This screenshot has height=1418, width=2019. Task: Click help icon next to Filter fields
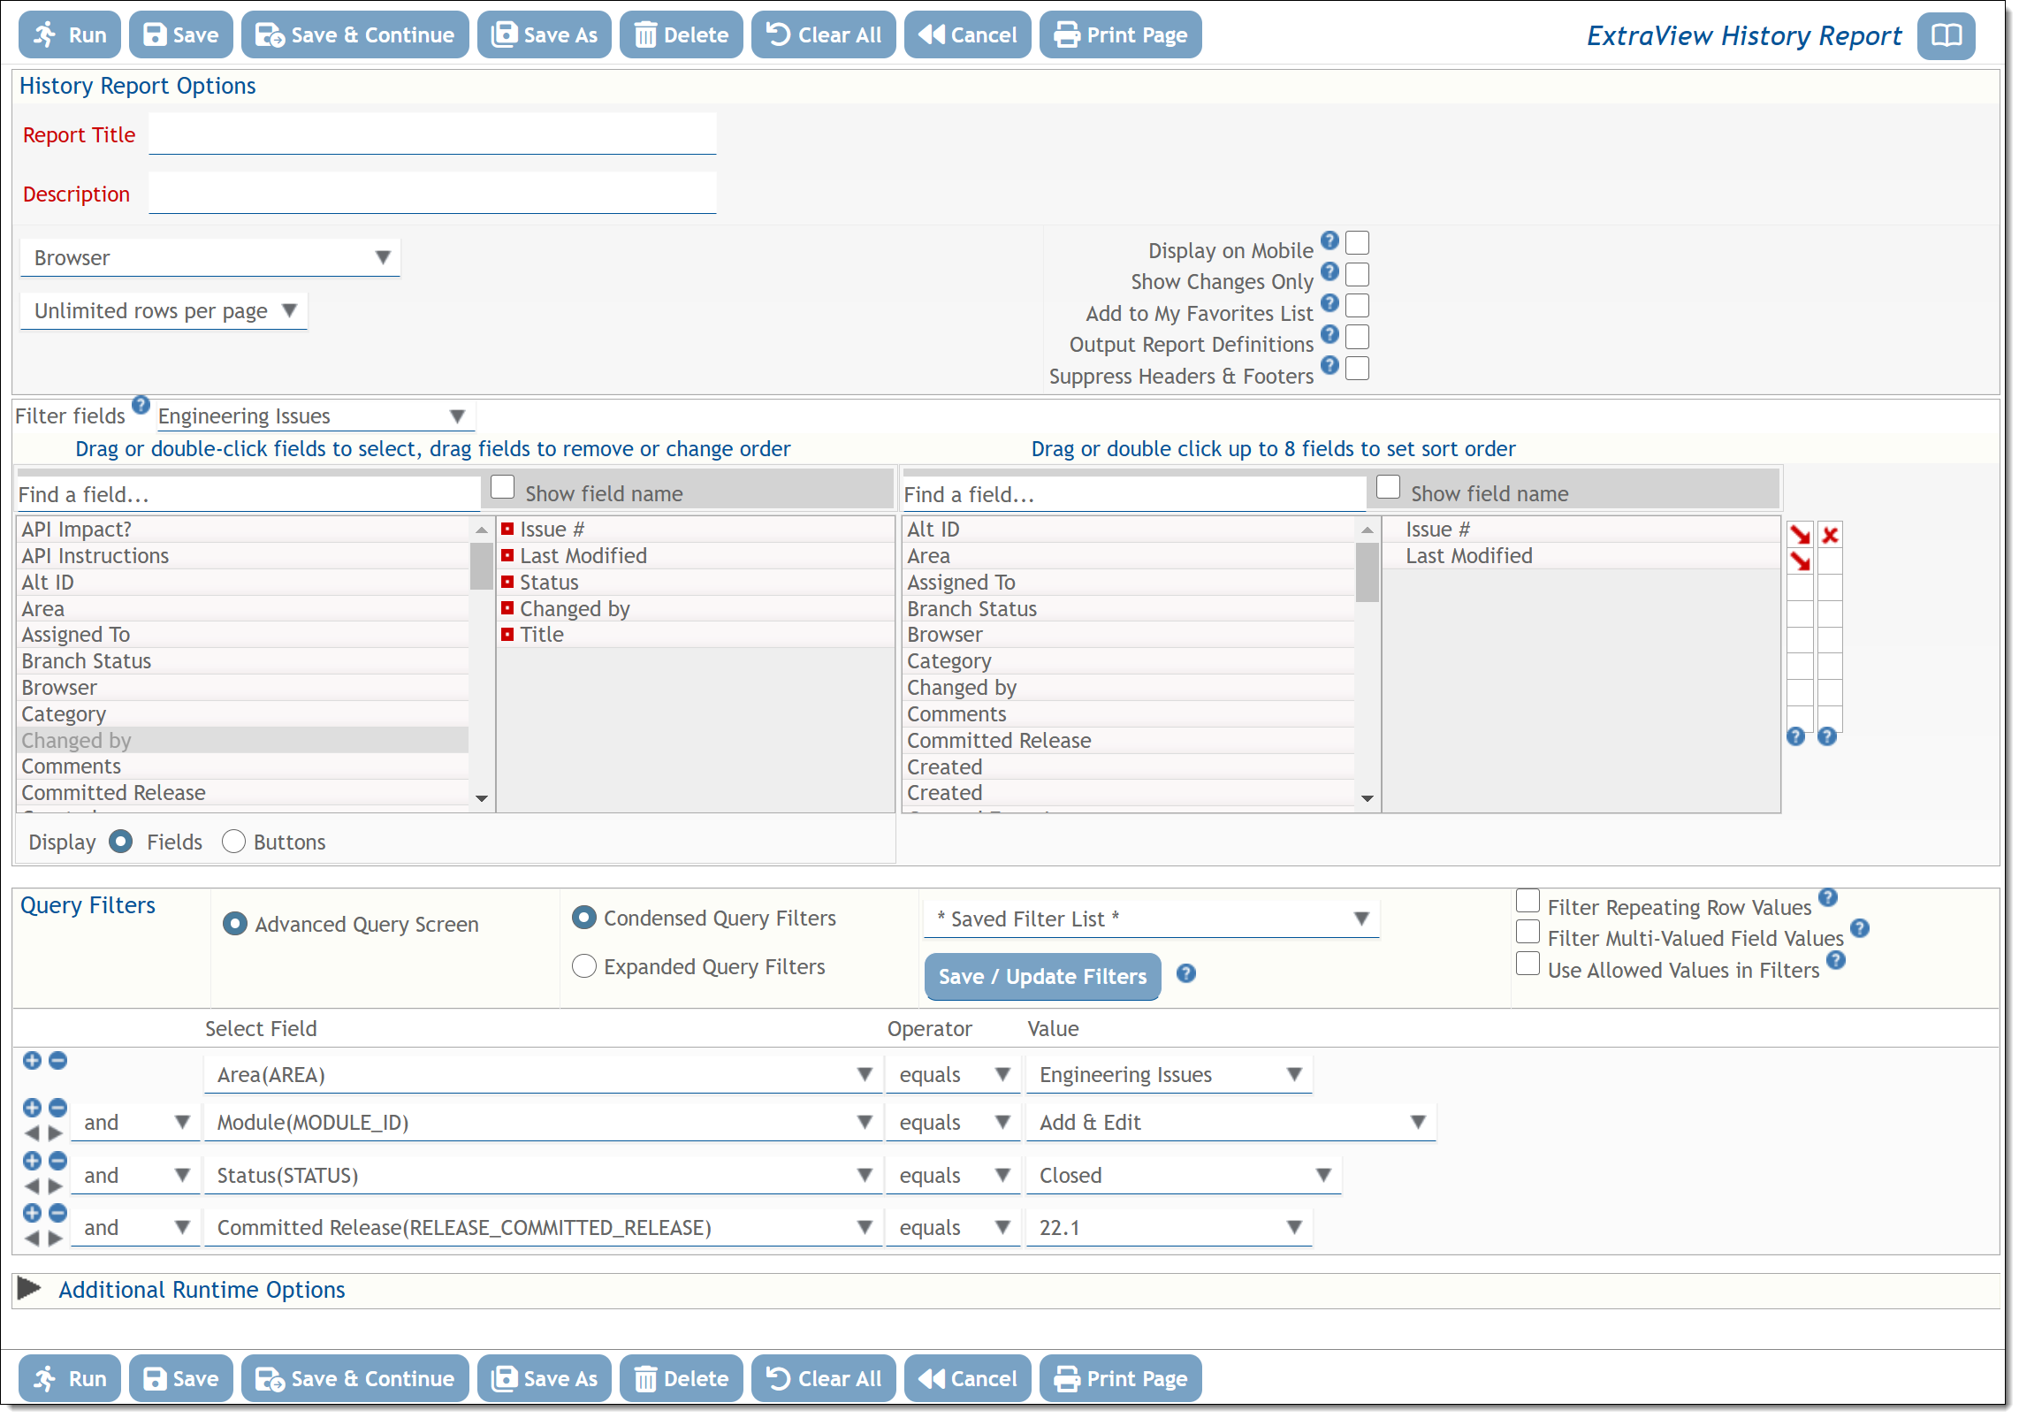(141, 406)
